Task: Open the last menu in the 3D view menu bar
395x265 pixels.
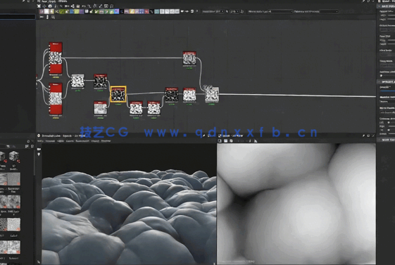Action: click(x=106, y=141)
